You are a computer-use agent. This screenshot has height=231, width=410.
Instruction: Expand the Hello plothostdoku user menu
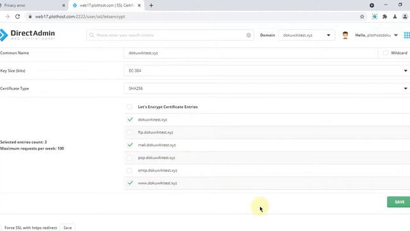click(376, 35)
